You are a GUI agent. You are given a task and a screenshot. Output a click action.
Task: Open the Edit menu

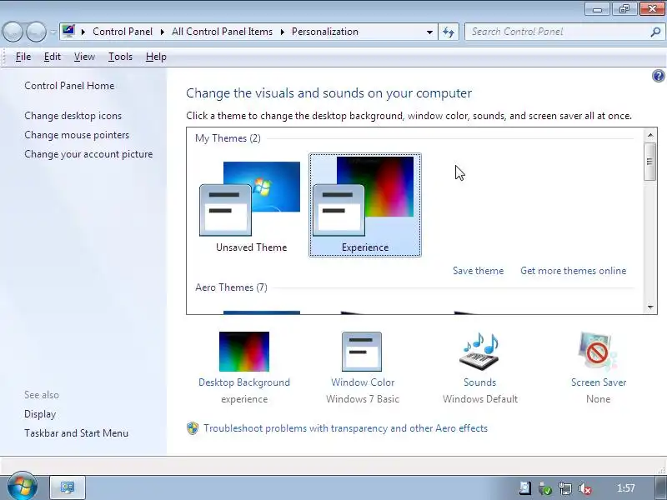click(x=53, y=57)
